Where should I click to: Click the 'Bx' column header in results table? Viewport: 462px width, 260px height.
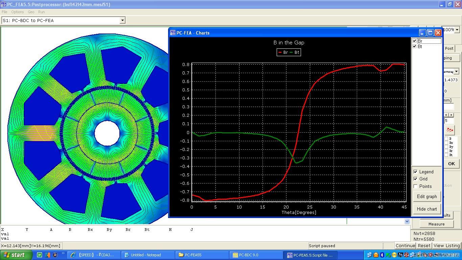point(90,230)
